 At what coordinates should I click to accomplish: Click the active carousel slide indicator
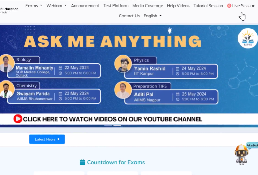click(117, 125)
